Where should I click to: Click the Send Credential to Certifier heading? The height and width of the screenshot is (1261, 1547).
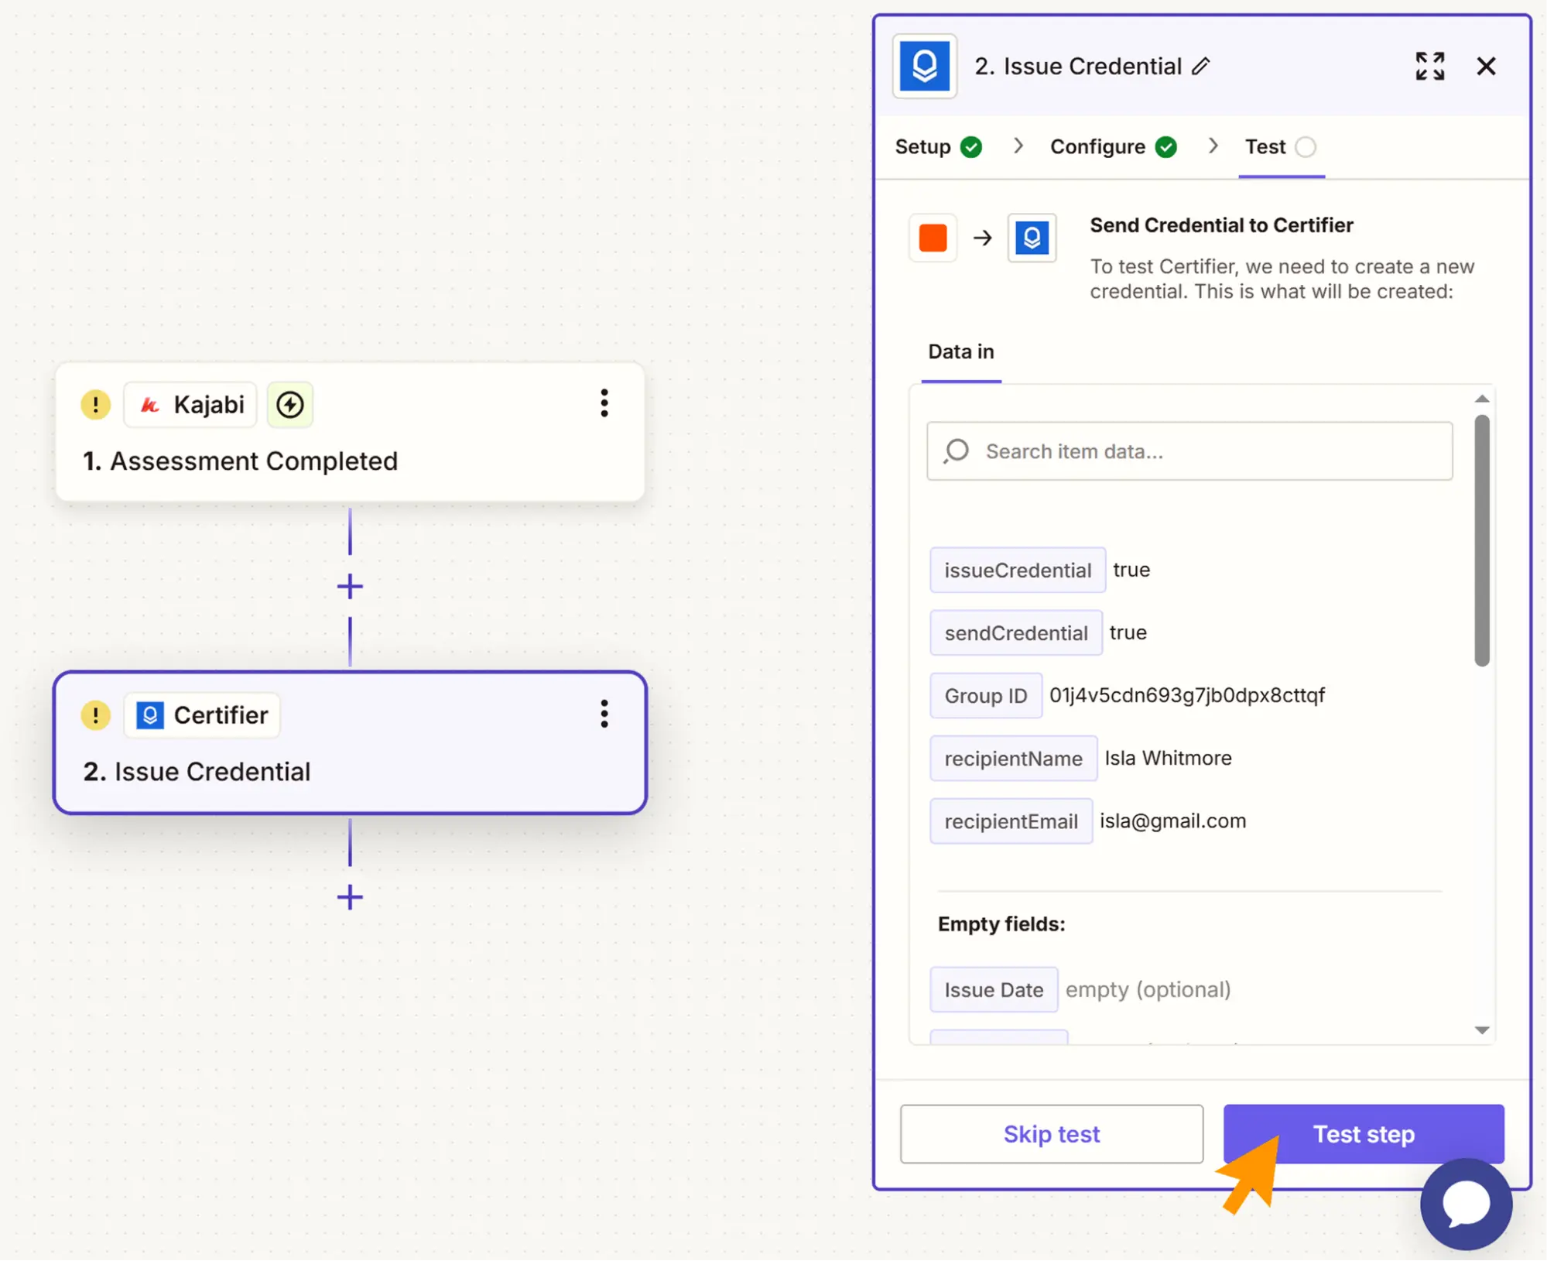[1221, 225]
